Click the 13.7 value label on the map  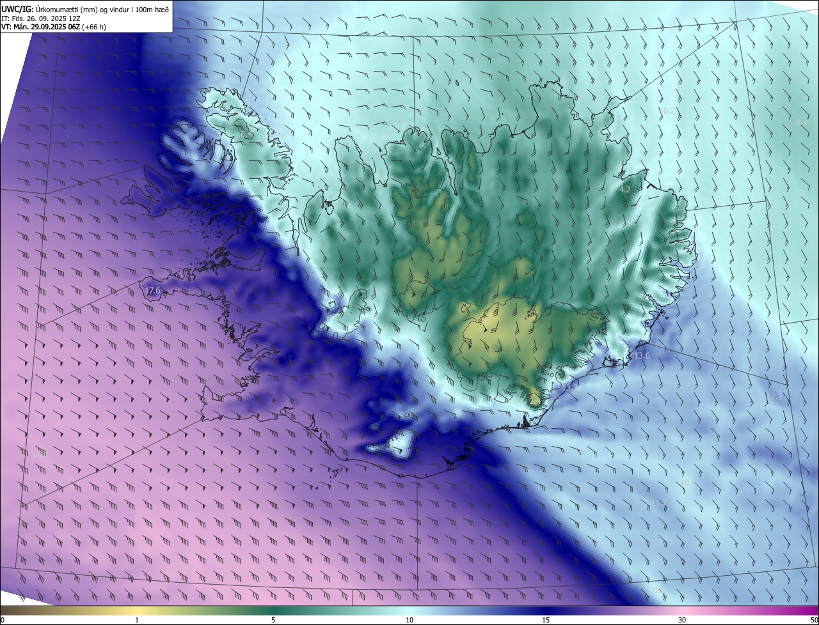coord(569,387)
